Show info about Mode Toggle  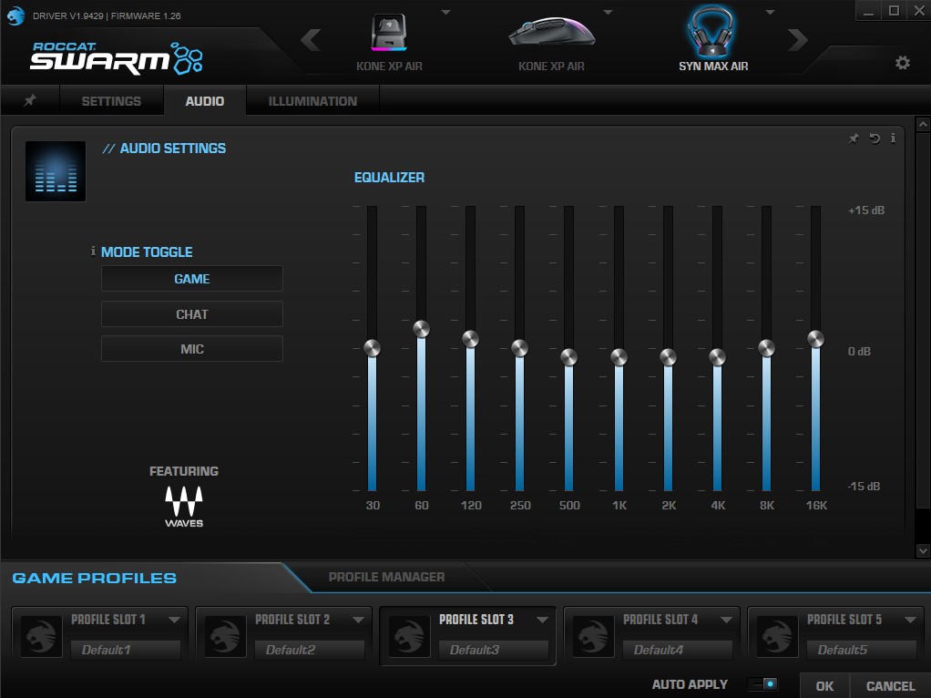point(93,251)
